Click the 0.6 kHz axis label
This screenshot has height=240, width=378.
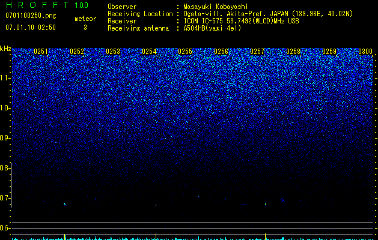tap(4, 228)
